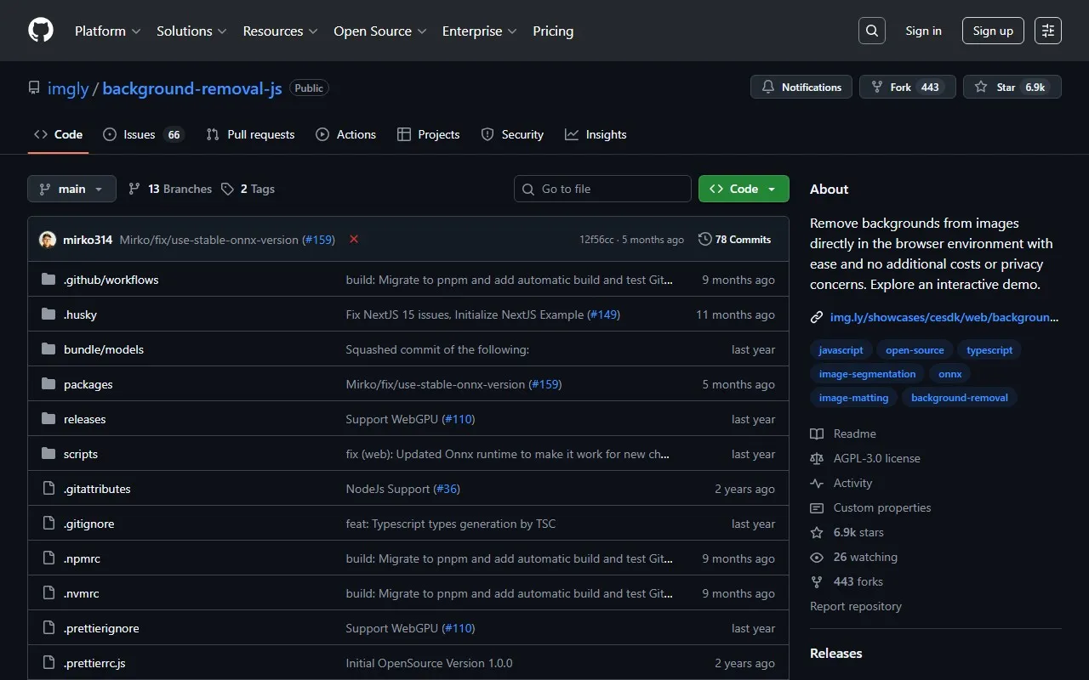
Task: Click the mirko314 avatar thumbnail
Action: (48, 240)
